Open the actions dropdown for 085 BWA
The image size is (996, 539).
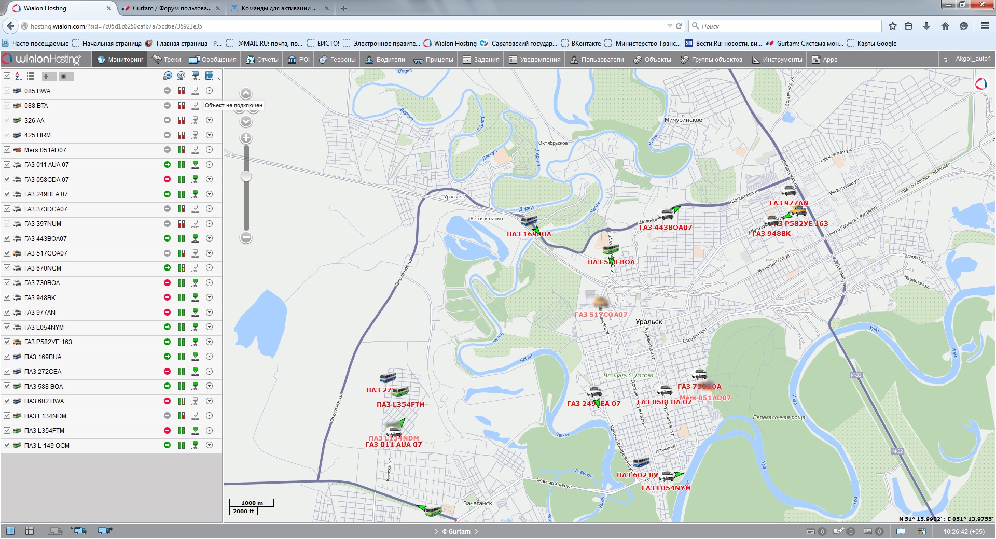(209, 91)
